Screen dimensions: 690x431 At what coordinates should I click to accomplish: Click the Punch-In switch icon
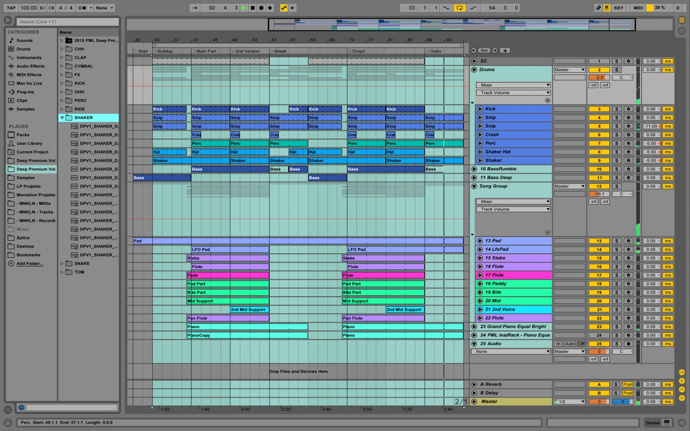[x=446, y=8]
